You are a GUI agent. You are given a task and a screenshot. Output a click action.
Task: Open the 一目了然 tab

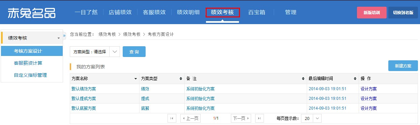[x=86, y=12]
